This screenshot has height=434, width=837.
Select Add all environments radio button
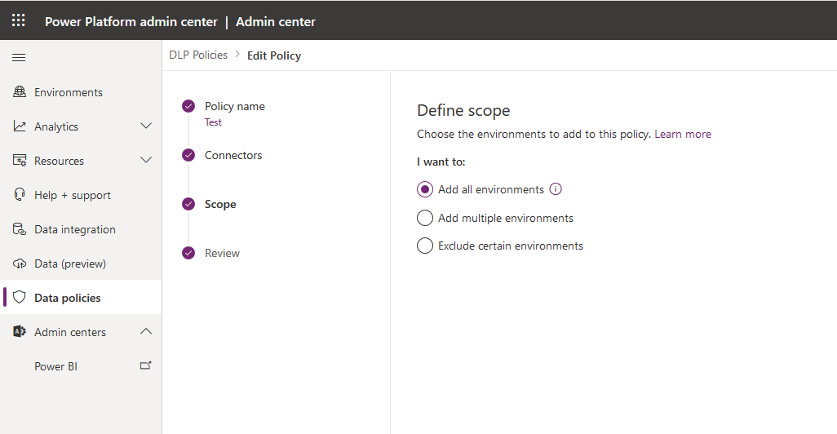click(425, 189)
